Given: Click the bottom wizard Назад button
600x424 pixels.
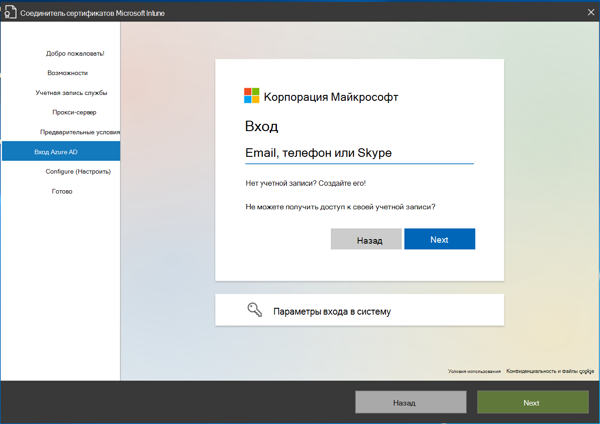Looking at the screenshot, I should pos(410,402).
